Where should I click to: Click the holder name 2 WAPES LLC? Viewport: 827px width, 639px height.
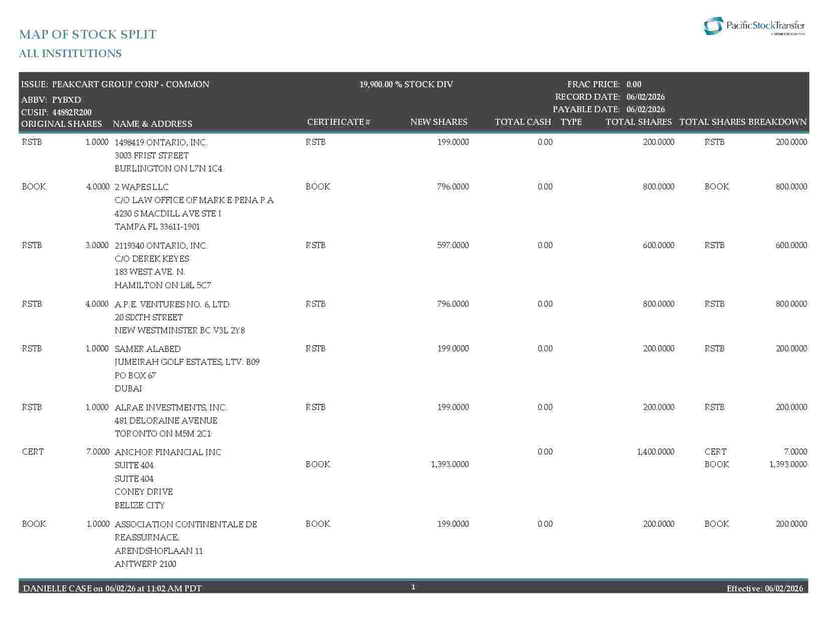tap(142, 187)
